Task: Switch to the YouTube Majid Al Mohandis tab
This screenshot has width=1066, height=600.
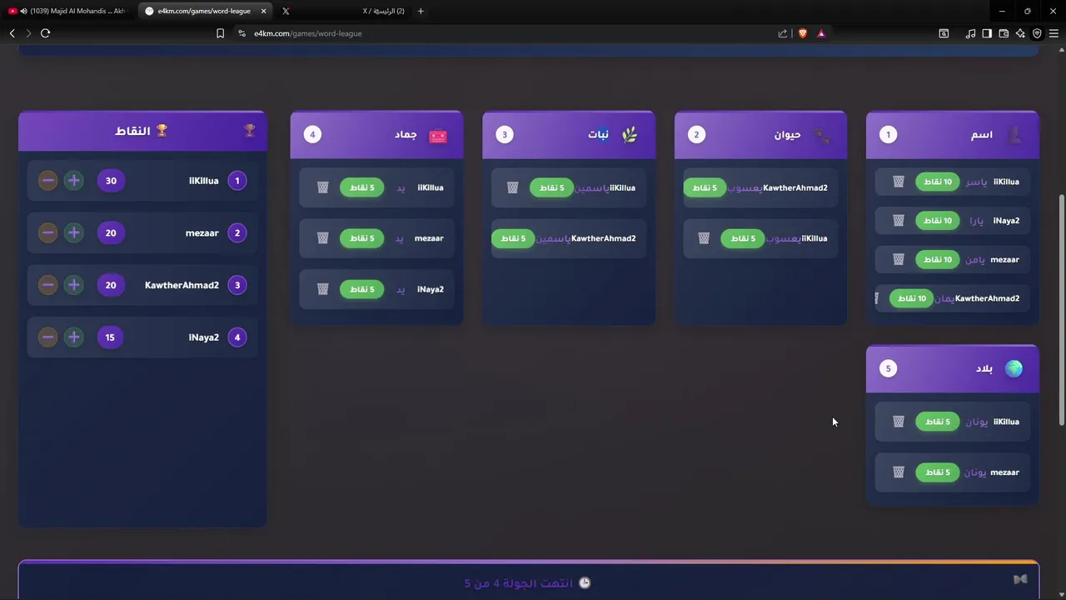Action: (68, 11)
